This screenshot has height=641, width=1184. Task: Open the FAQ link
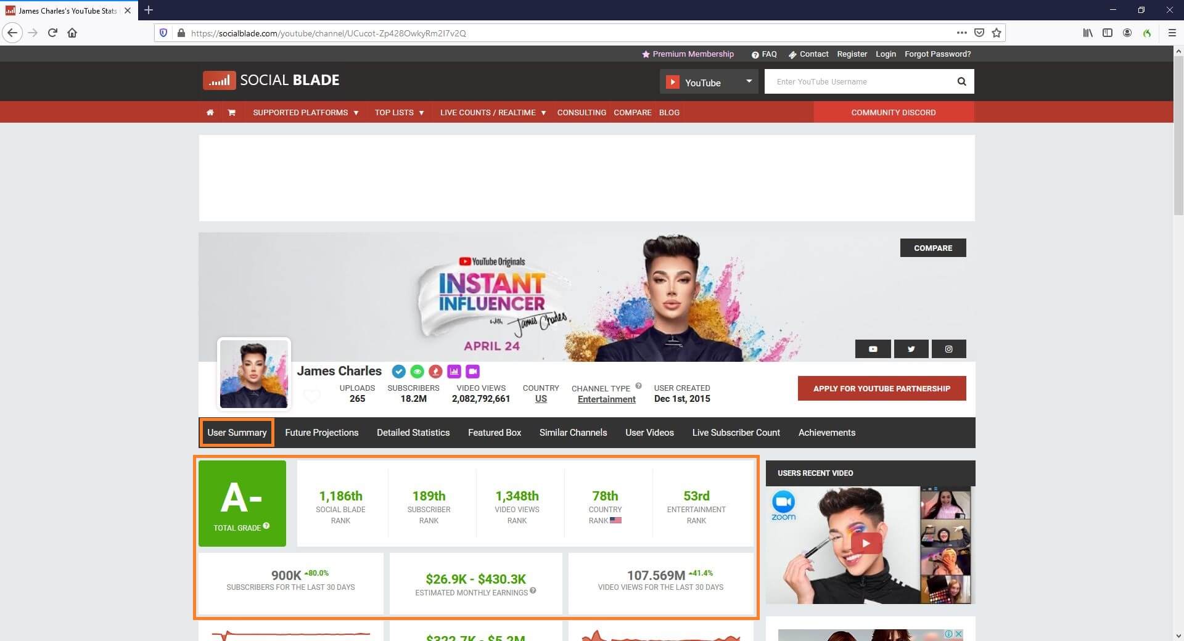[764, 54]
